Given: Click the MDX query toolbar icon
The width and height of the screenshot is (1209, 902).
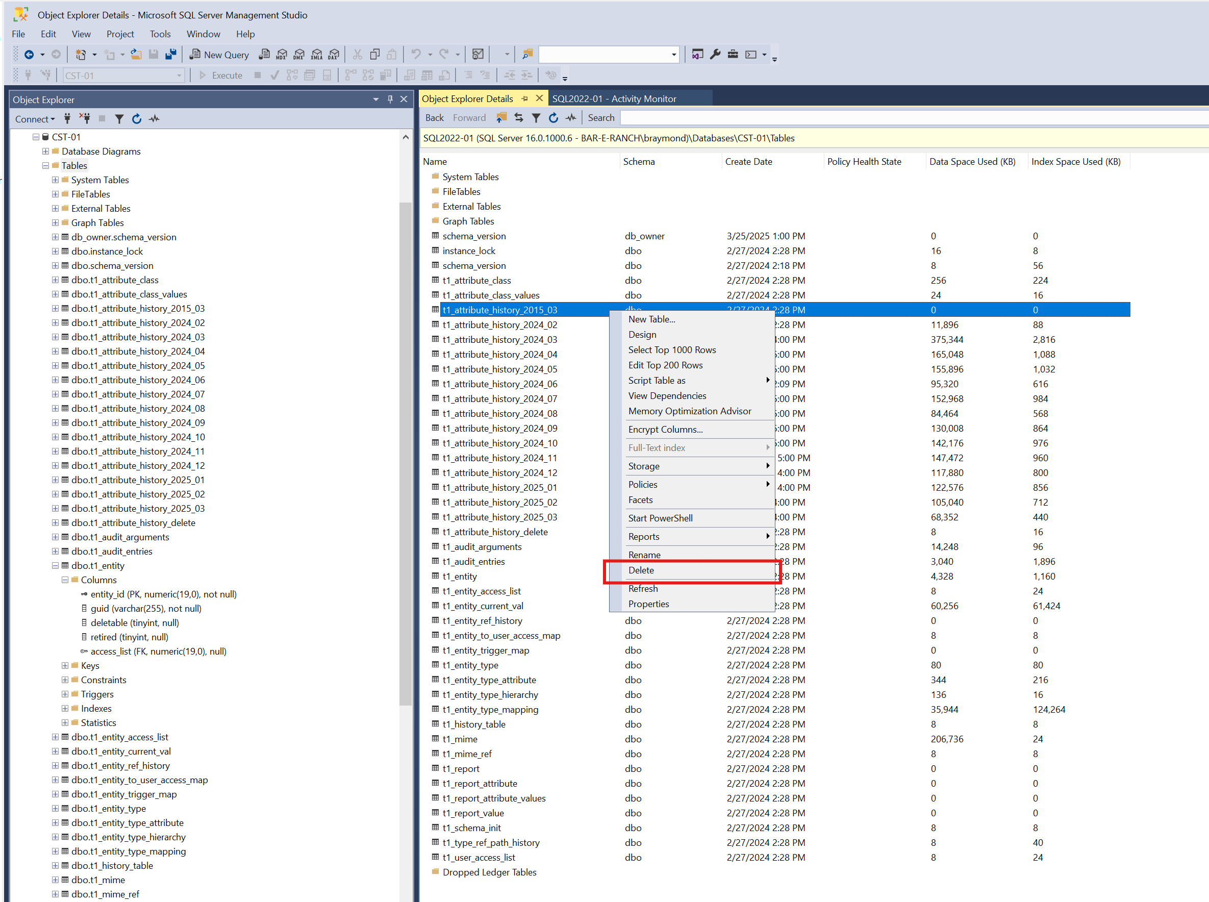Looking at the screenshot, I should pos(282,54).
